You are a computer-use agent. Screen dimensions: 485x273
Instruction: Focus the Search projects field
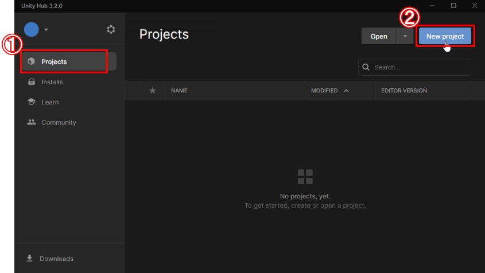tap(414, 67)
